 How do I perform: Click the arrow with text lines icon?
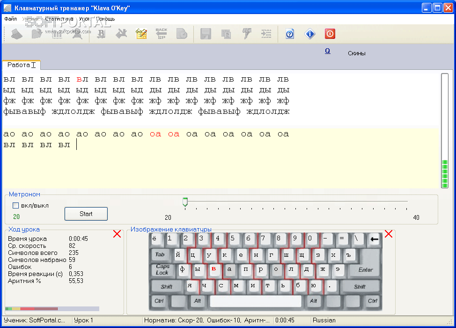click(266, 34)
